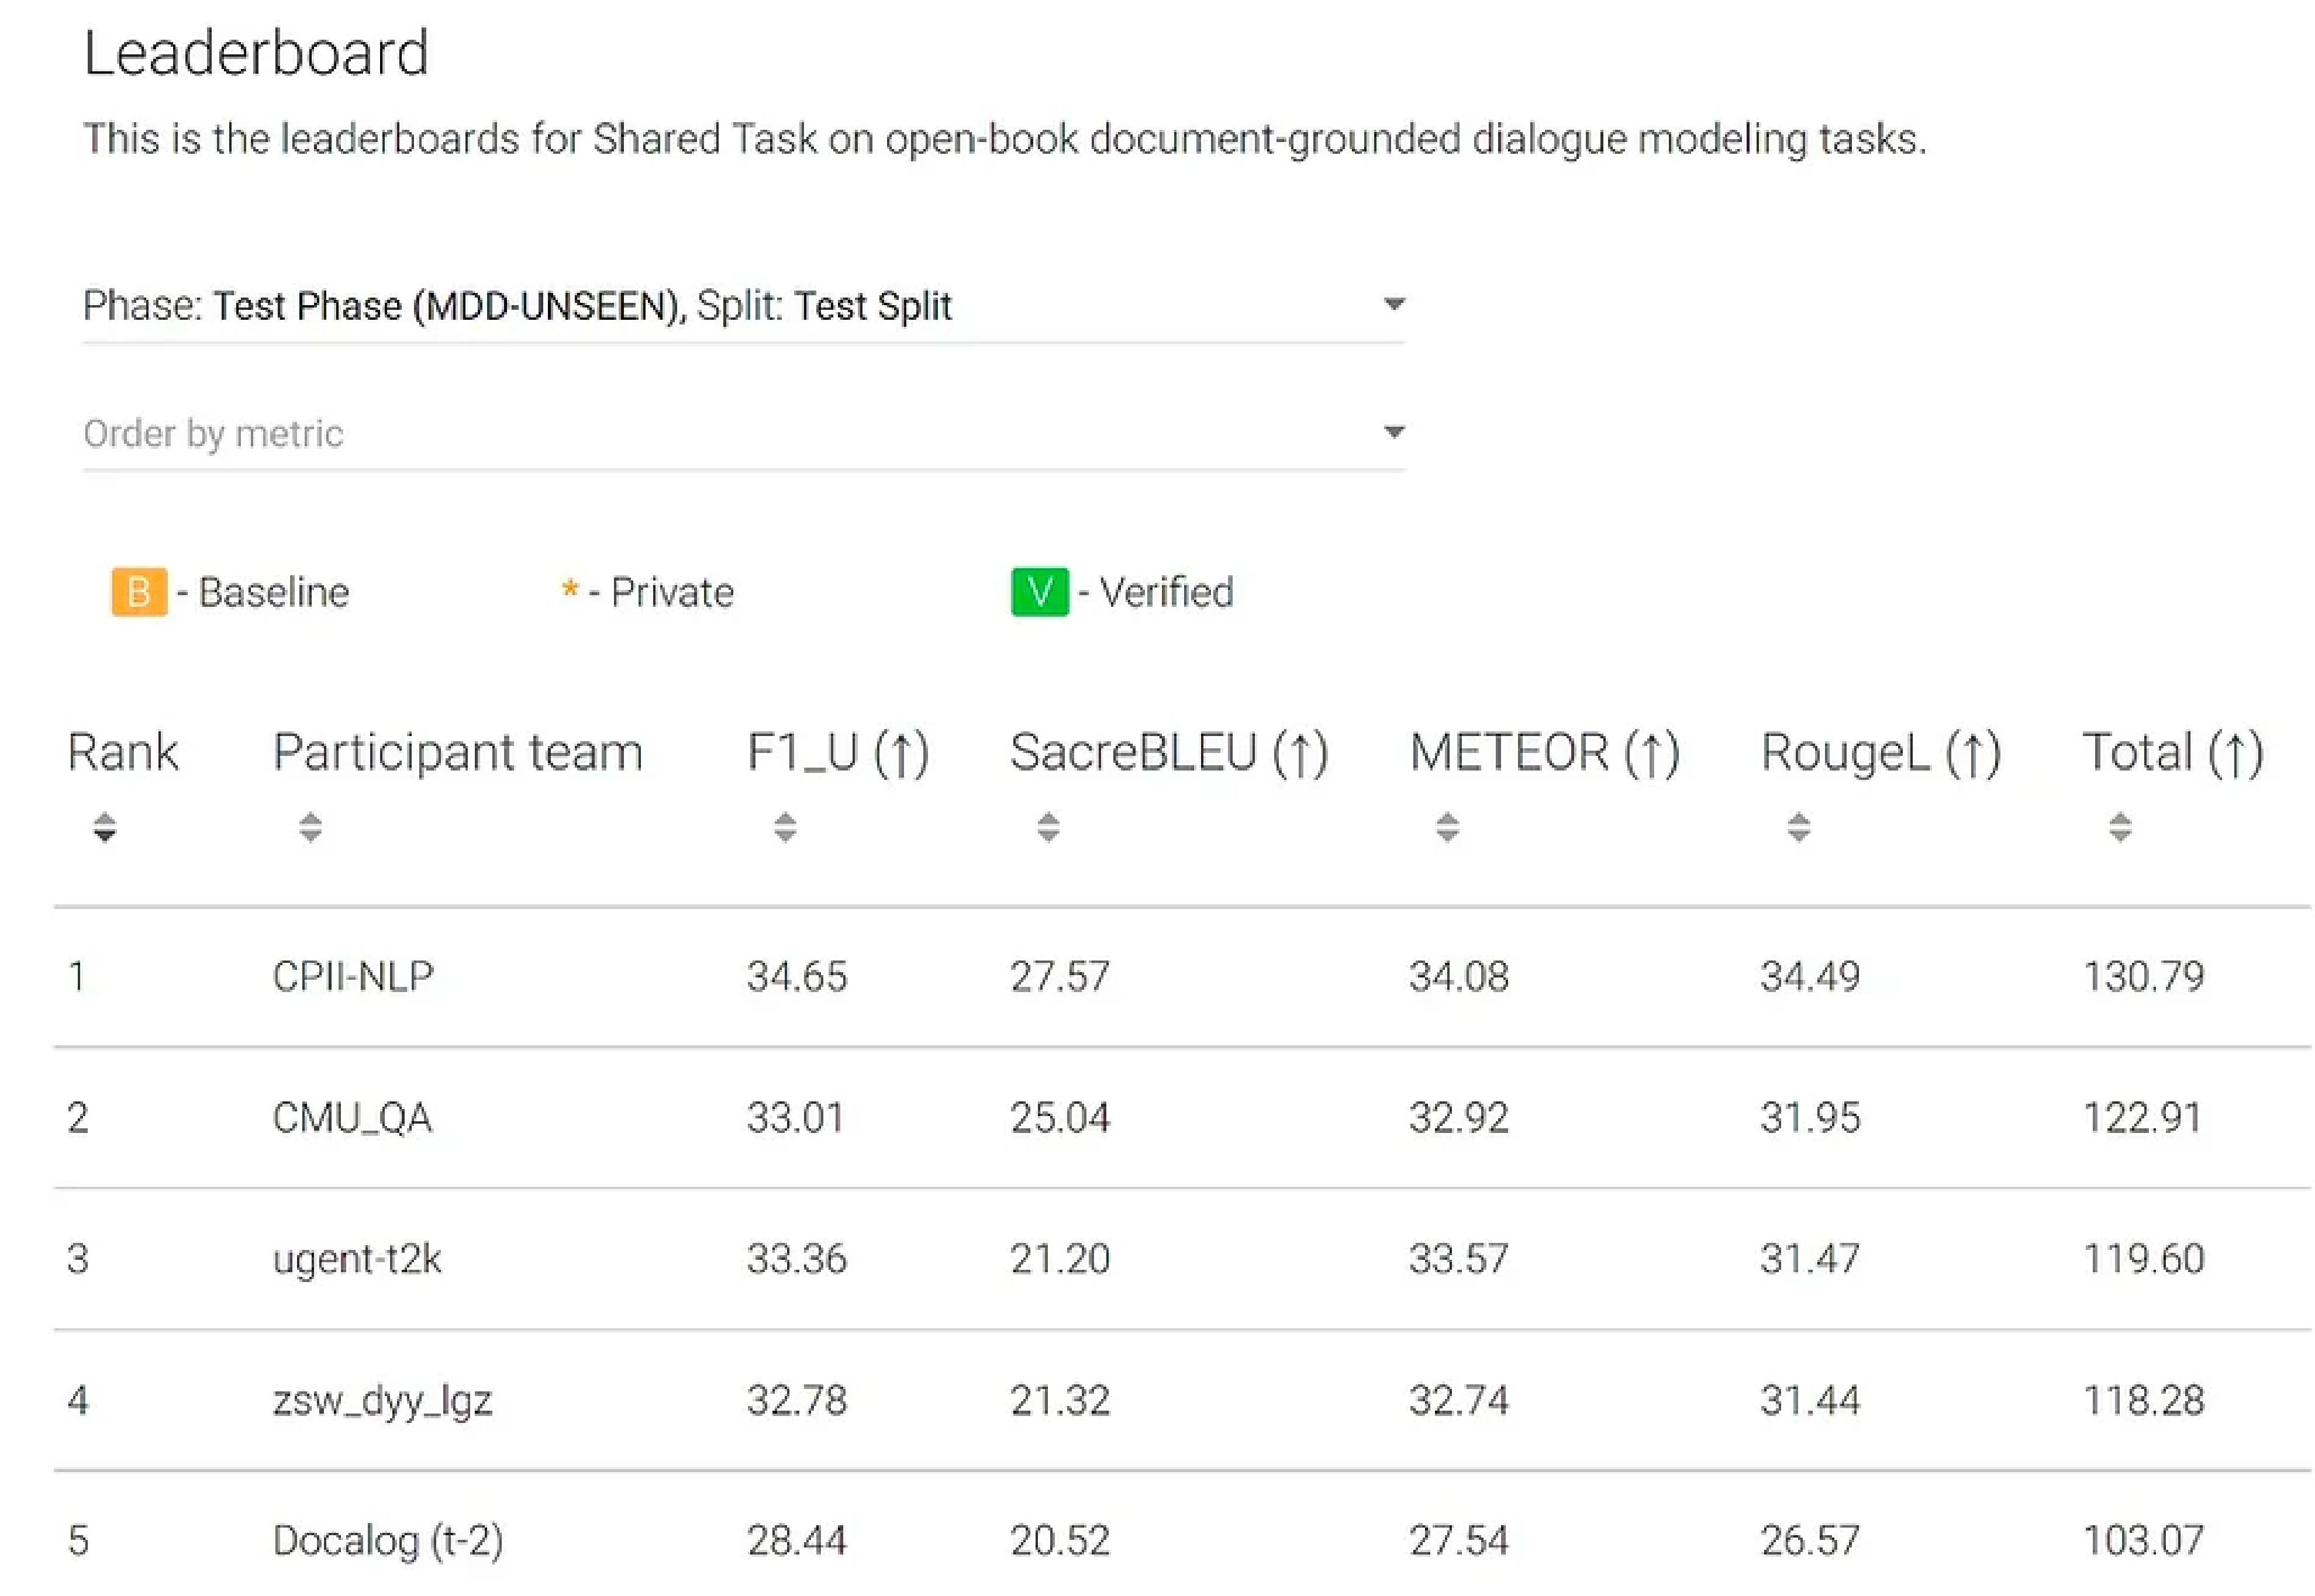The height and width of the screenshot is (1596, 2315).
Task: Click the green Verified V badge
Action: click(1039, 592)
